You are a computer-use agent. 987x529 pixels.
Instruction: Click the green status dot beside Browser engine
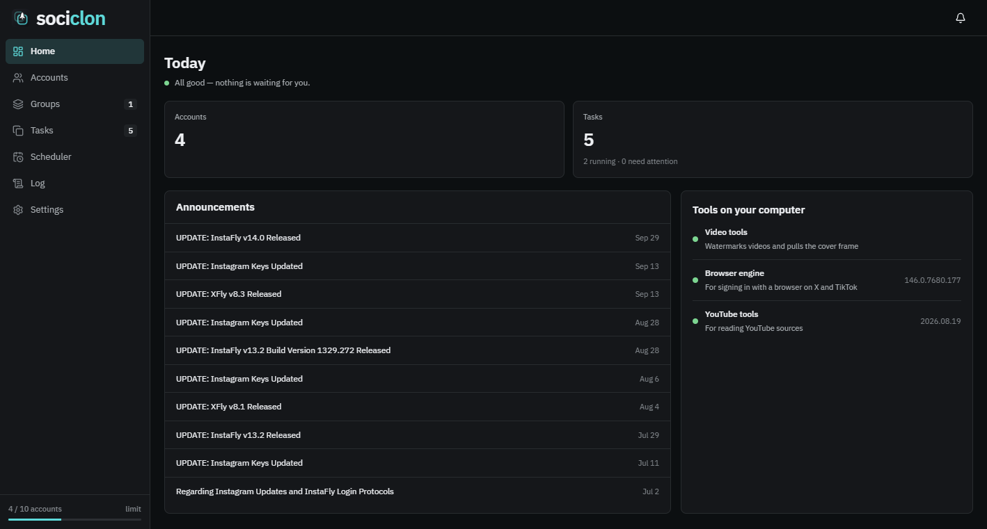pyautogui.click(x=695, y=280)
